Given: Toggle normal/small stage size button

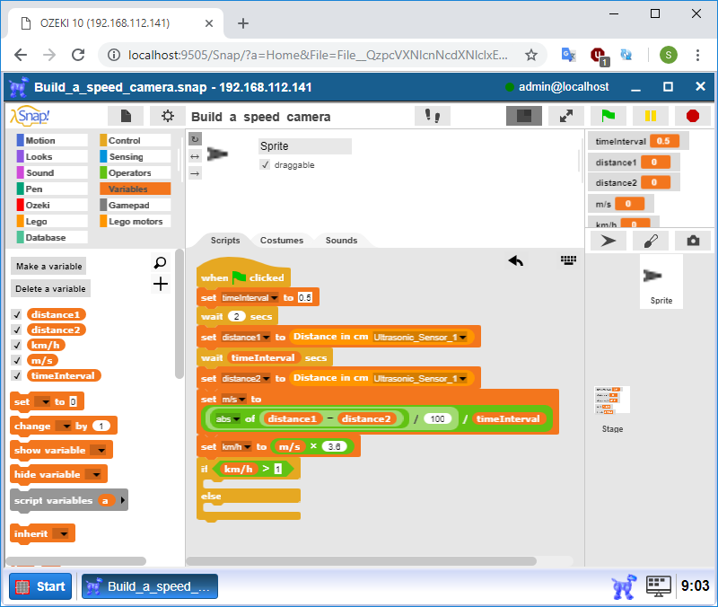Looking at the screenshot, I should 524,116.
